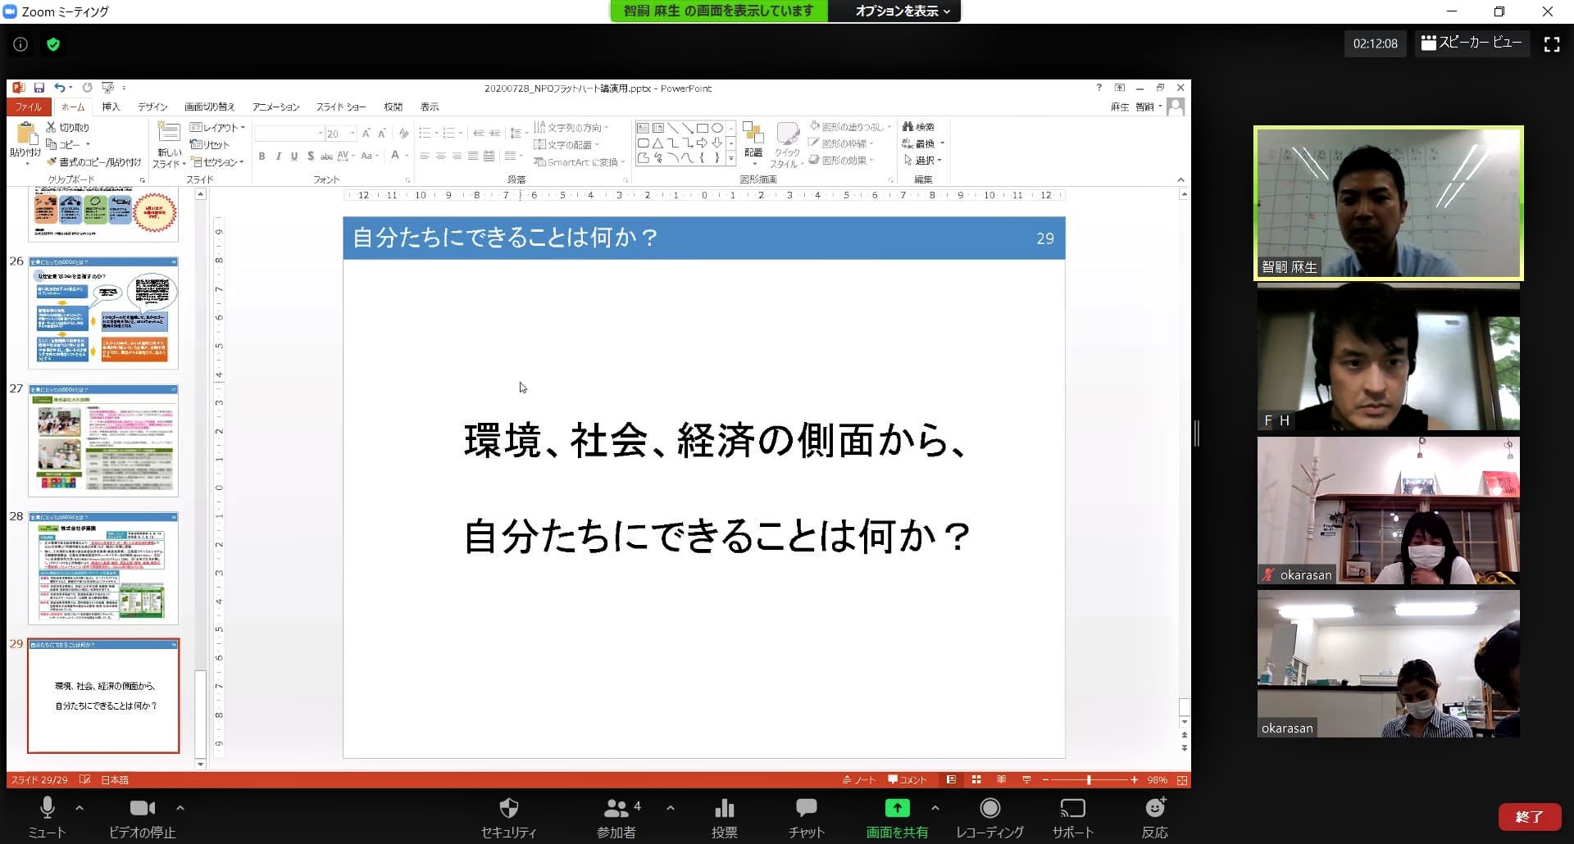
Task: Select slide 26 thumbnail
Action: [103, 312]
